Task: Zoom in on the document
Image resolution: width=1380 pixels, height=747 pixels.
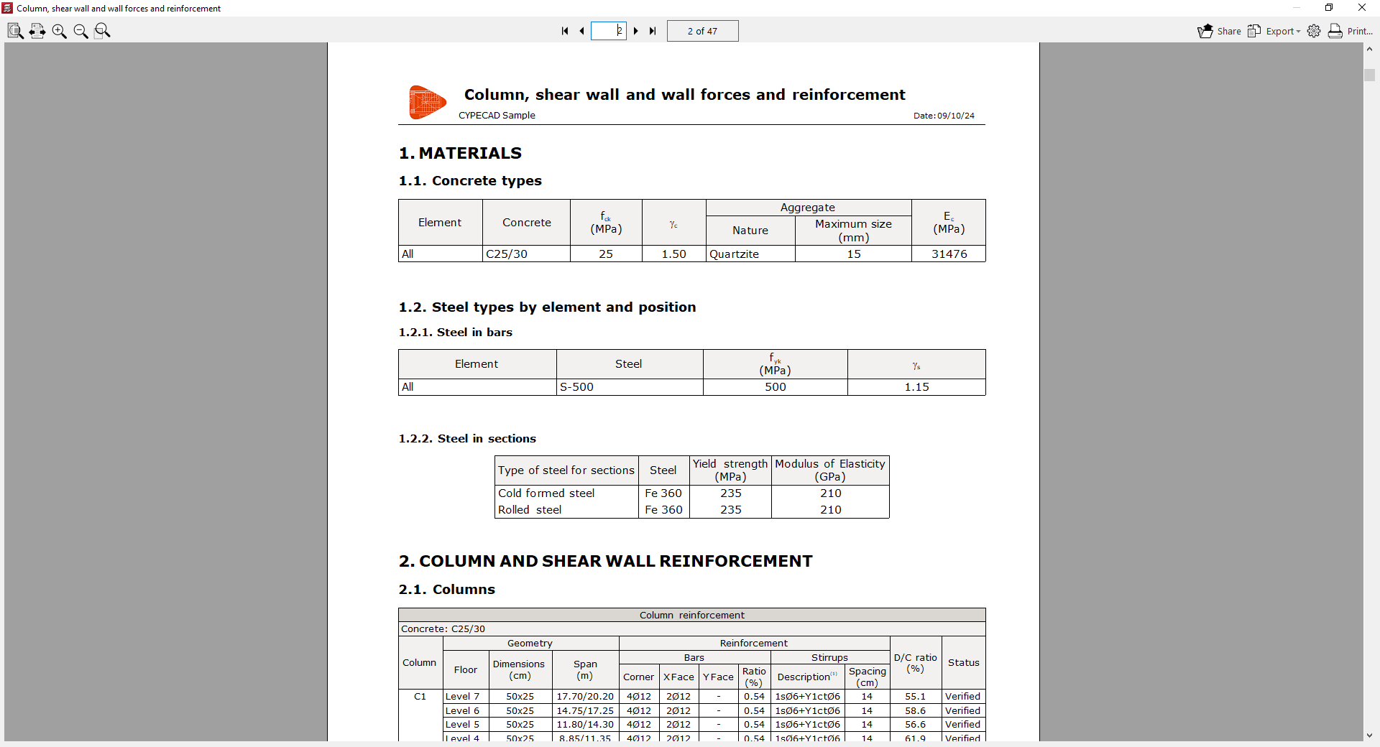Action: tap(59, 31)
